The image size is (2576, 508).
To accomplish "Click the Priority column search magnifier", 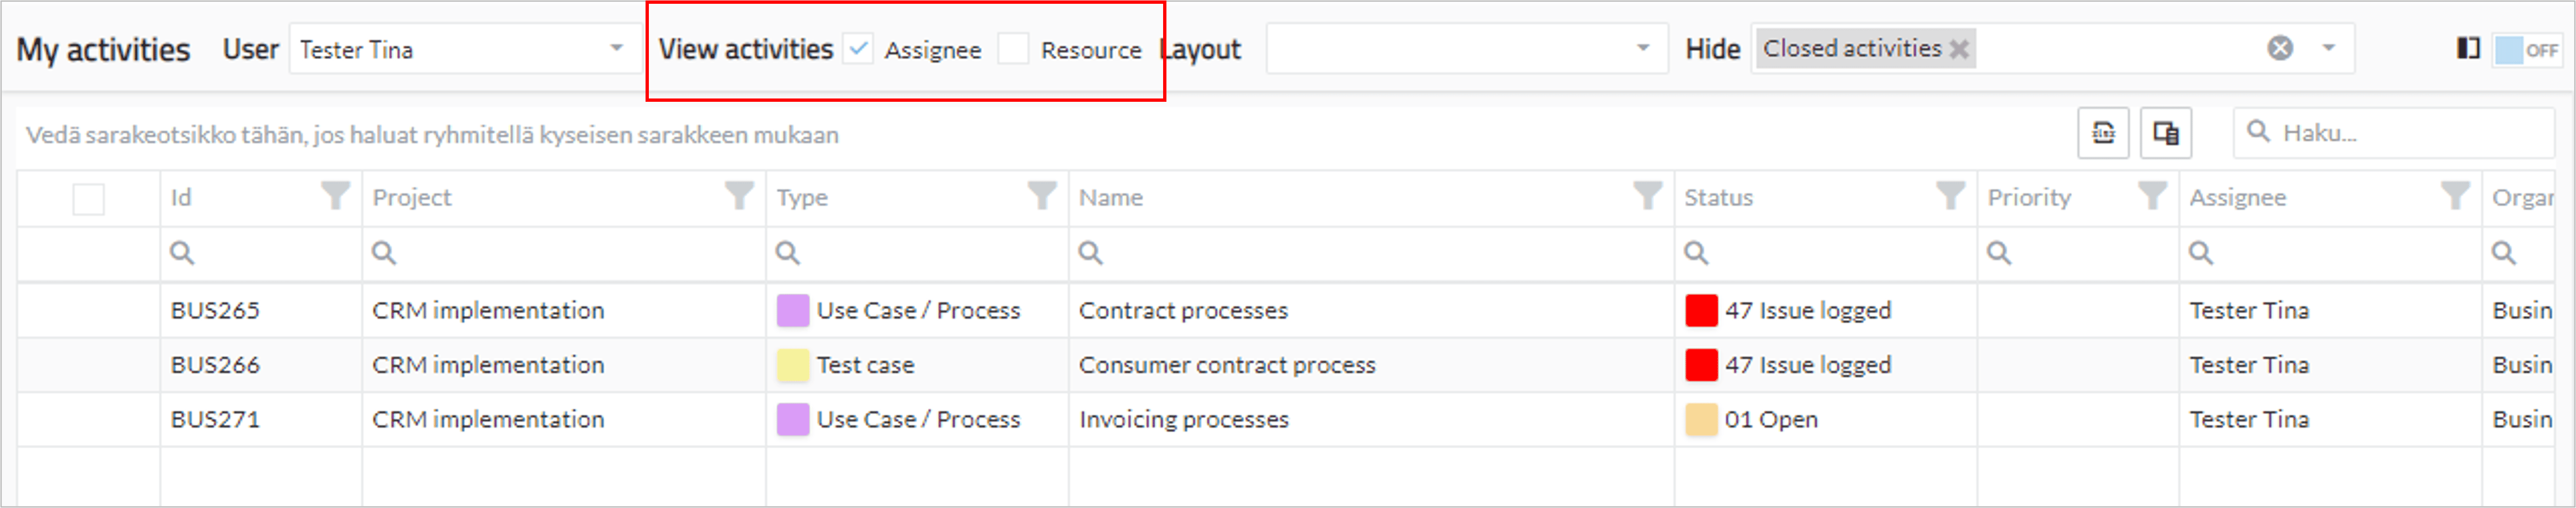I will point(1999,252).
